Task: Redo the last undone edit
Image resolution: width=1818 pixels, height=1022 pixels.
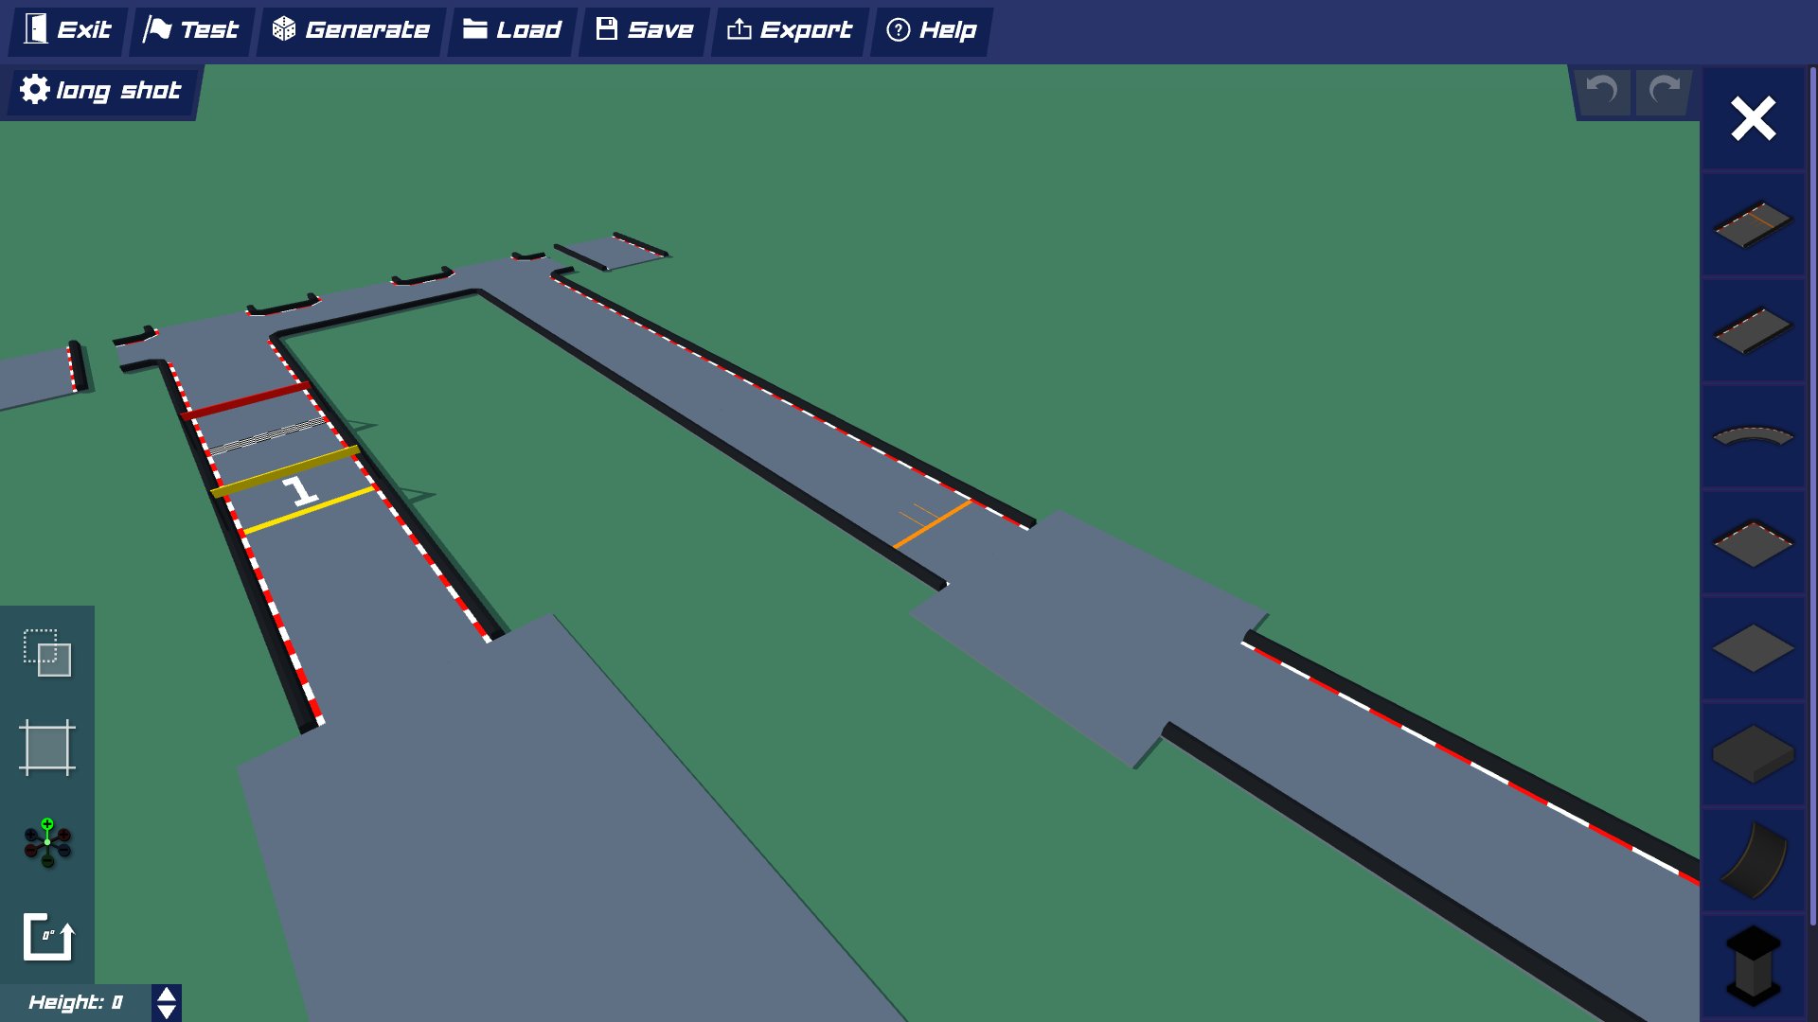Action: coord(1664,91)
